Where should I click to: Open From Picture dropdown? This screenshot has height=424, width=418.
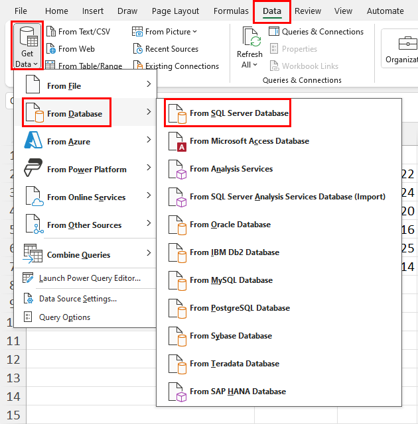165,32
